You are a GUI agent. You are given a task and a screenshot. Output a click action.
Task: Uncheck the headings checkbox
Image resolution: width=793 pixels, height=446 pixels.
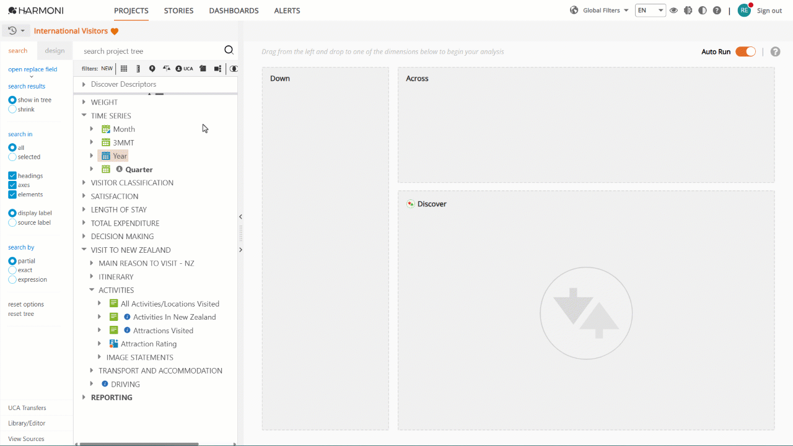click(x=12, y=176)
